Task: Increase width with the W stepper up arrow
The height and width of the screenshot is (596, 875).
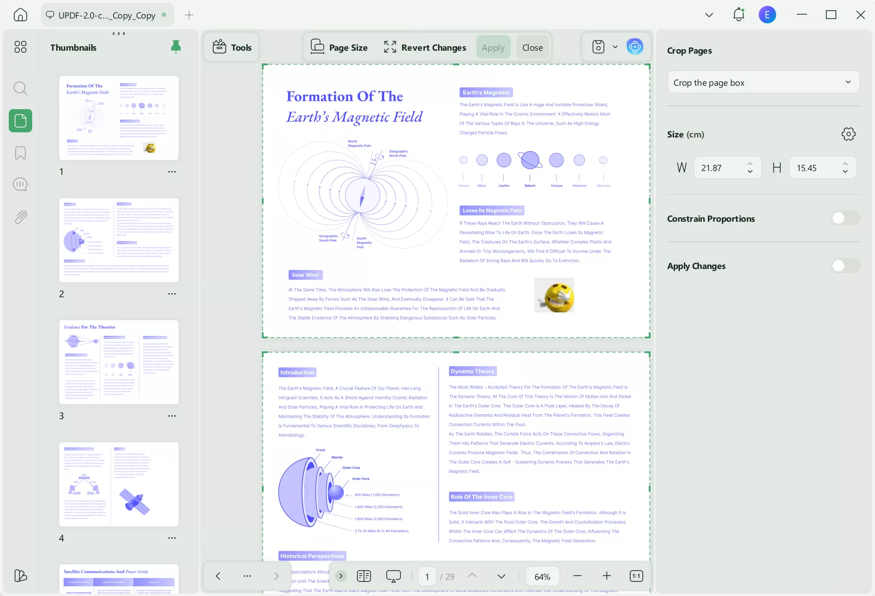Action: click(750, 164)
